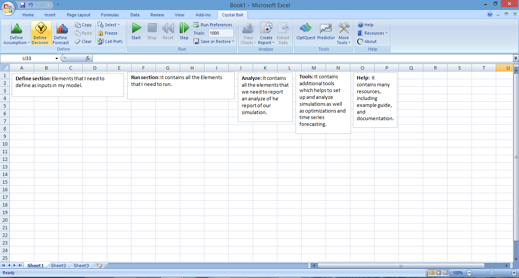The image size is (519, 278).
Task: Save workbook from Quick Access Toolbar
Action: point(22,5)
